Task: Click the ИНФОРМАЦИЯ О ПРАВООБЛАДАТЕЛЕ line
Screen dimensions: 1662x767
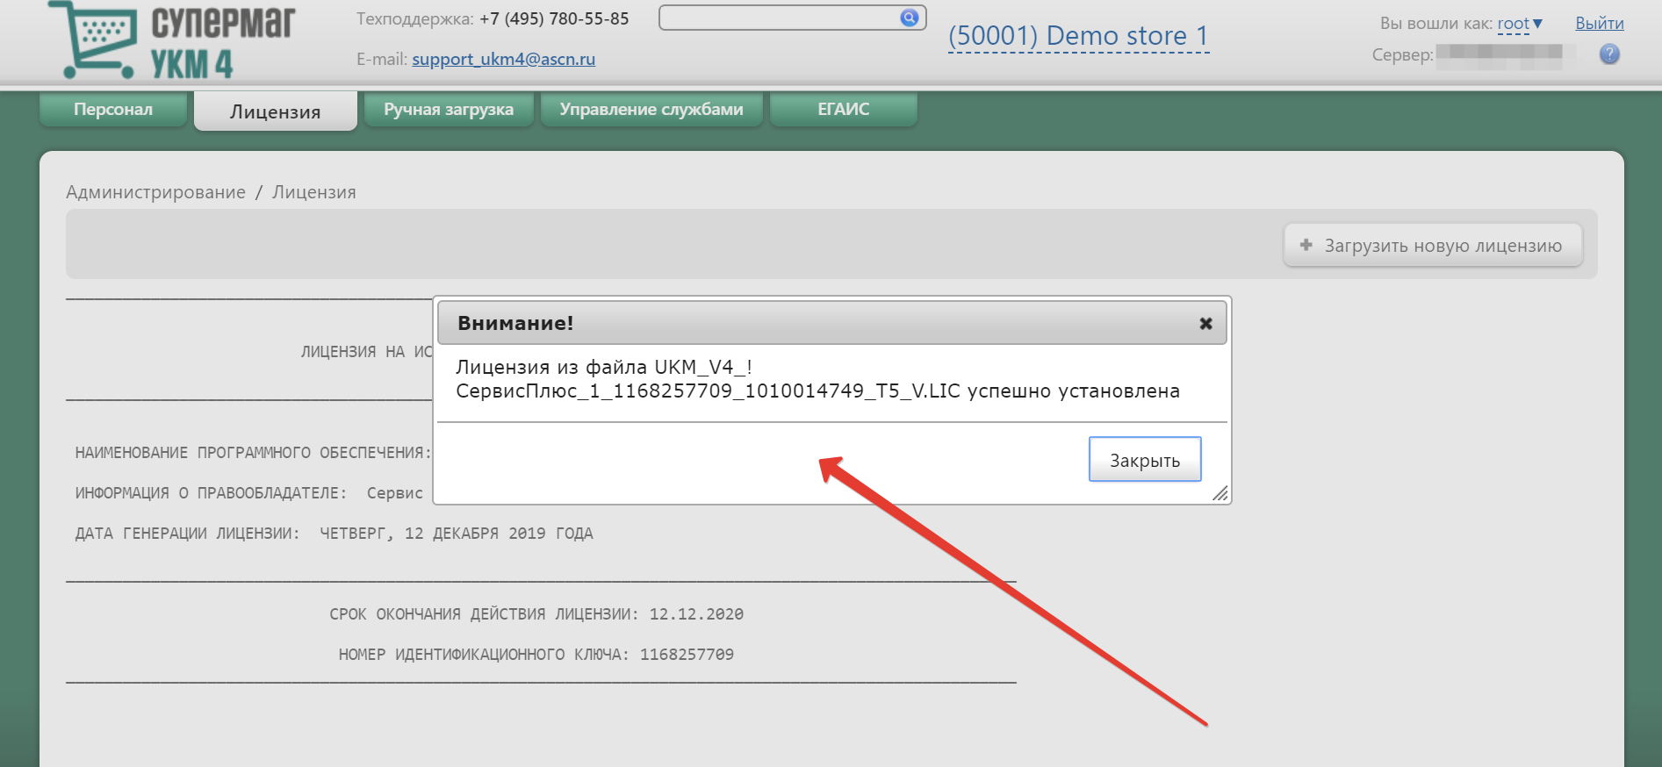Action: click(248, 493)
